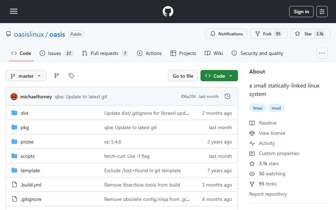Open commit 'xz: 5.4.6'
This screenshot has height=210, width=336.
pyautogui.click(x=112, y=142)
